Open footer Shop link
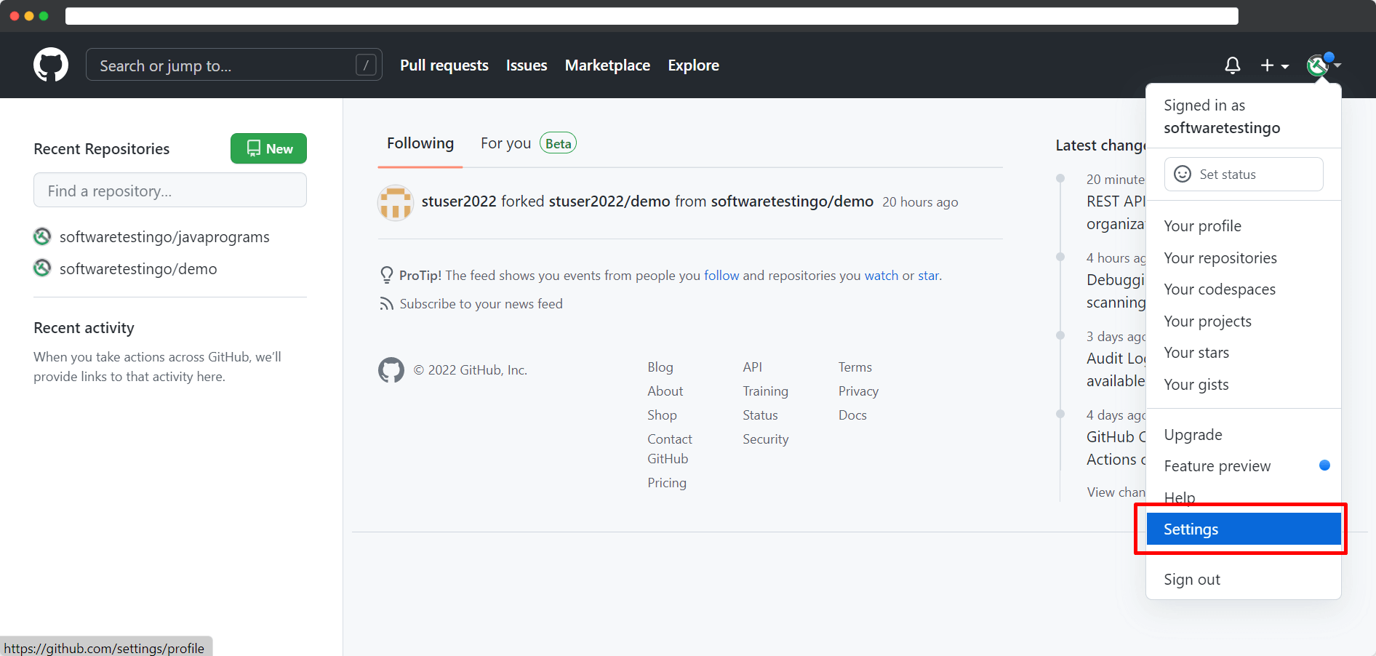 (662, 415)
